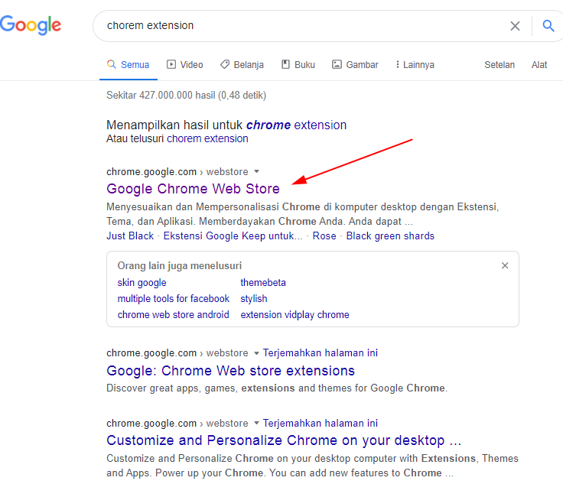Open corrected 'chrome extension' suggestion link
This screenshot has height=484, width=563.
[296, 125]
